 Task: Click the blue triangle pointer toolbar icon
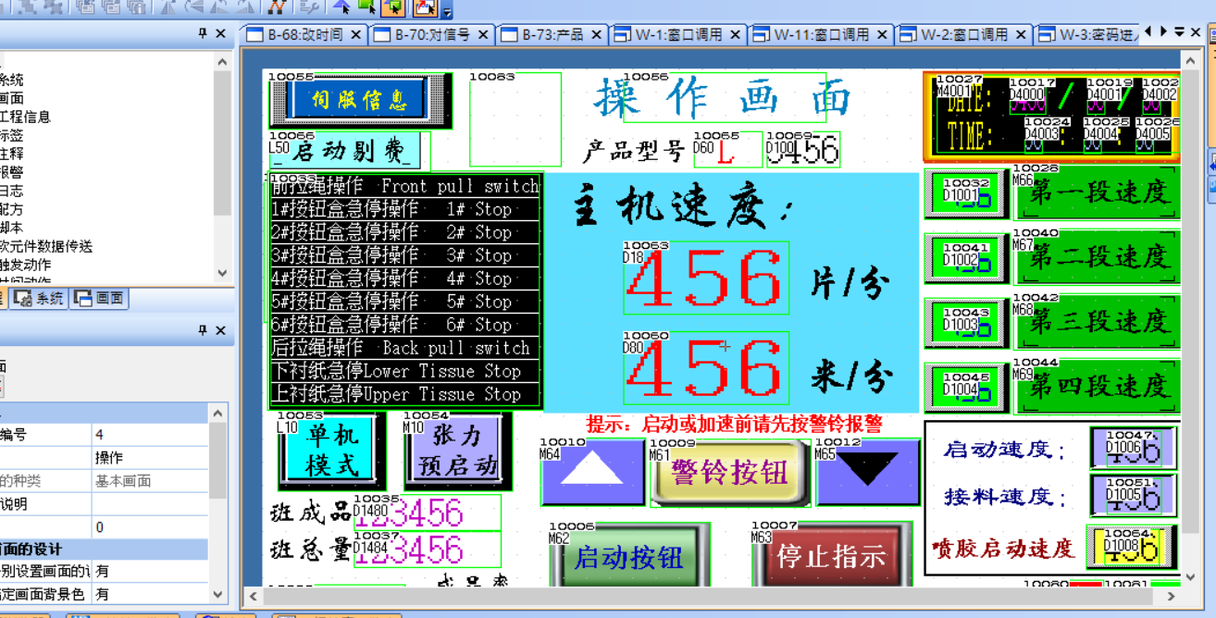pyautogui.click(x=342, y=7)
